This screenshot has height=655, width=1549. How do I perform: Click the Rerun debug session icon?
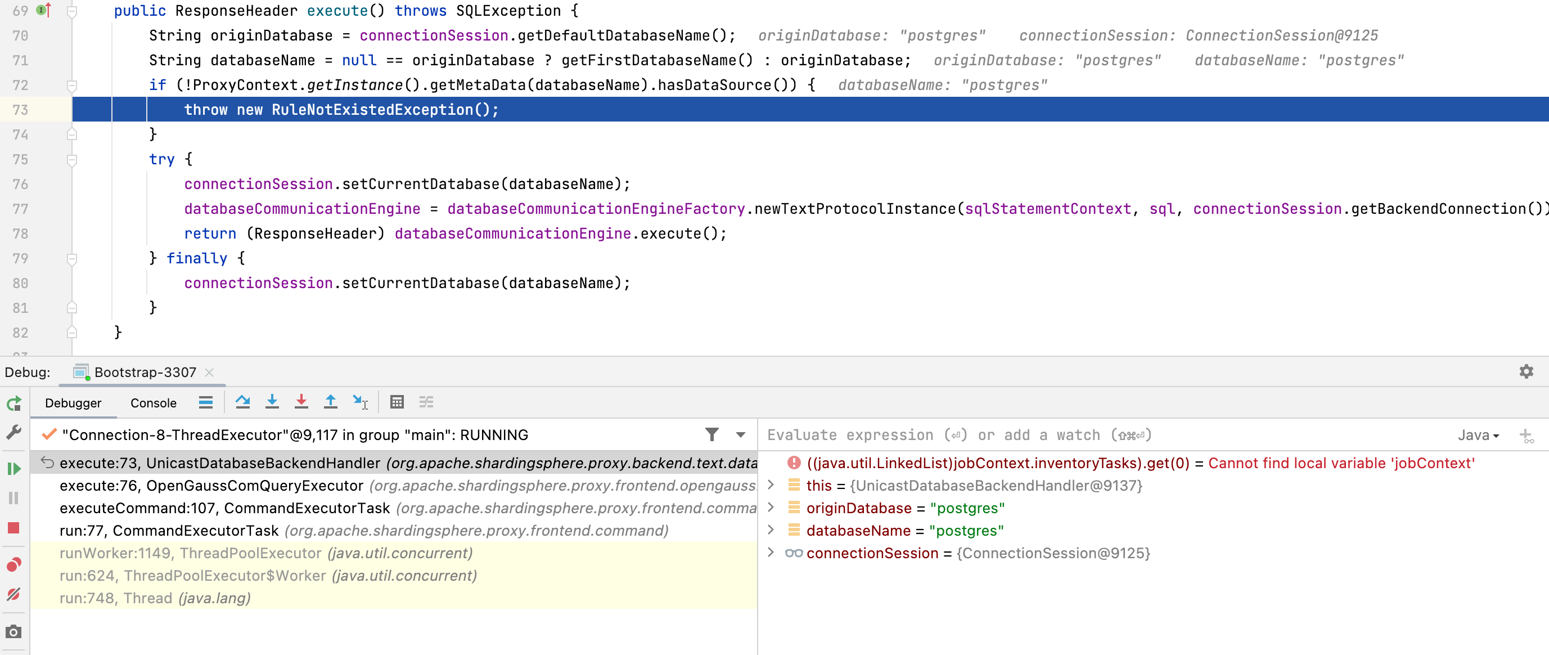(14, 403)
